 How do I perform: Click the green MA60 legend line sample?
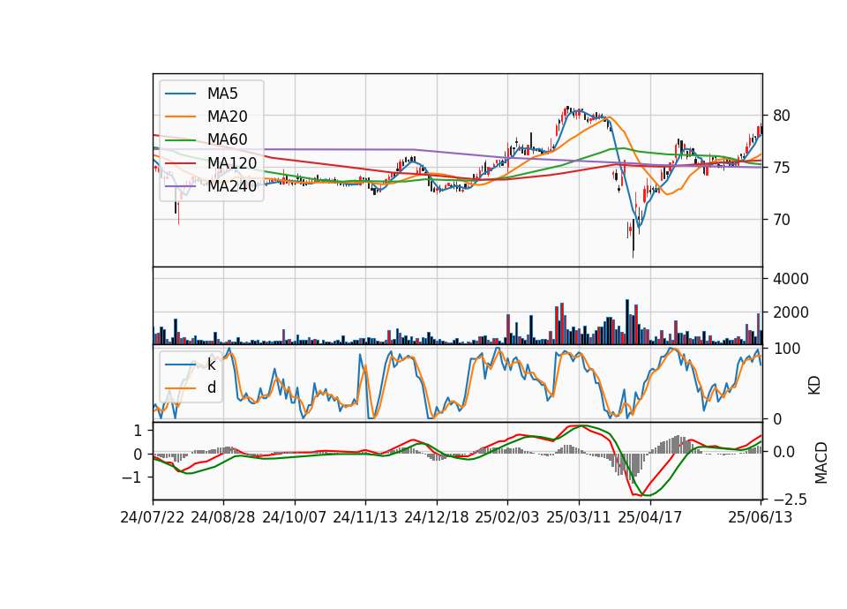pyautogui.click(x=180, y=139)
